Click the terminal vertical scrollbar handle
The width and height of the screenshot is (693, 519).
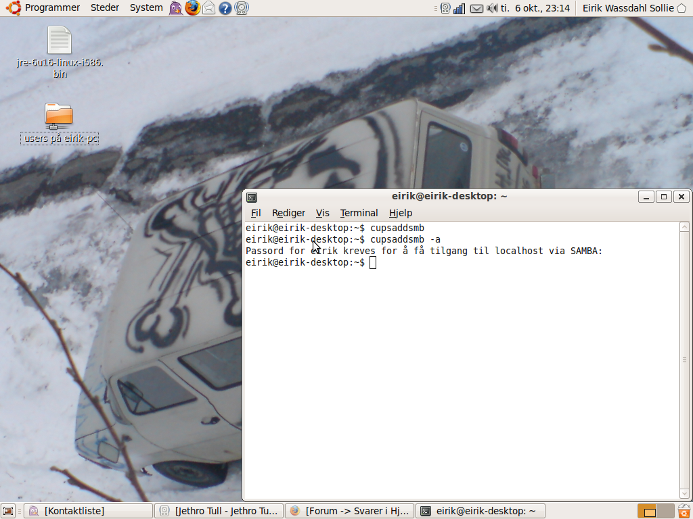684,360
